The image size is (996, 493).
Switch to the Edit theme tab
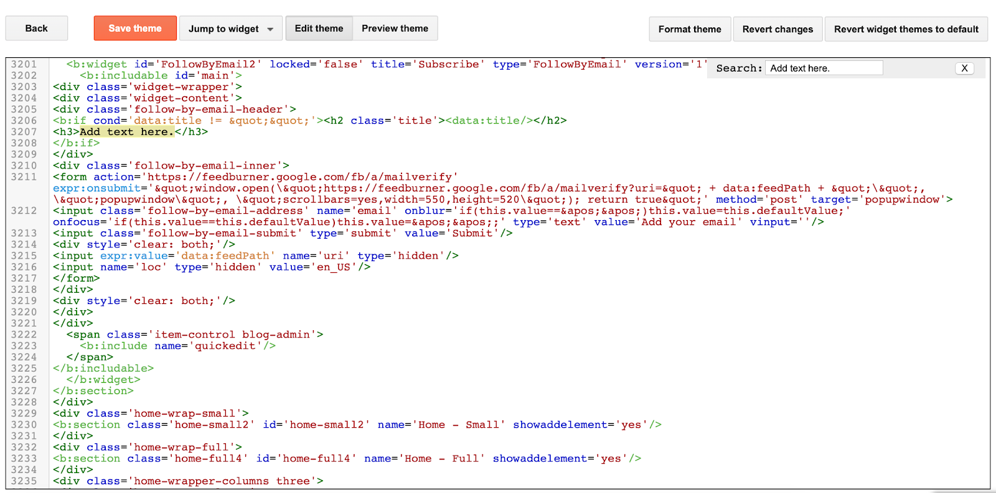click(x=319, y=29)
